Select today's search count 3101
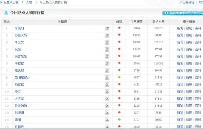 [137, 120]
